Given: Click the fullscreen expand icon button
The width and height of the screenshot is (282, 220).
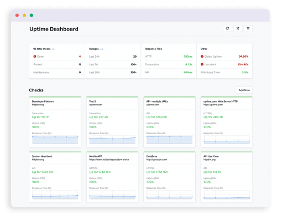Looking at the screenshot, I should [x=238, y=28].
